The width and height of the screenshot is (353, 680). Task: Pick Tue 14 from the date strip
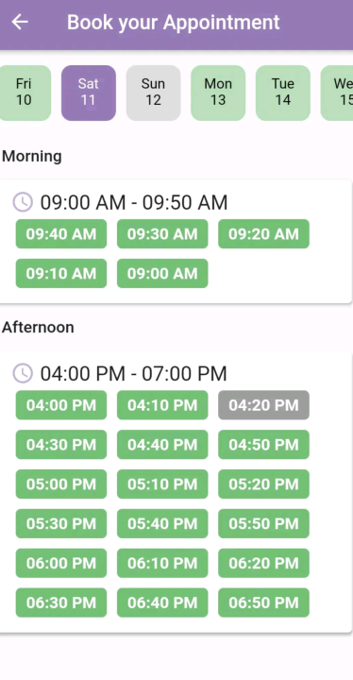click(283, 93)
